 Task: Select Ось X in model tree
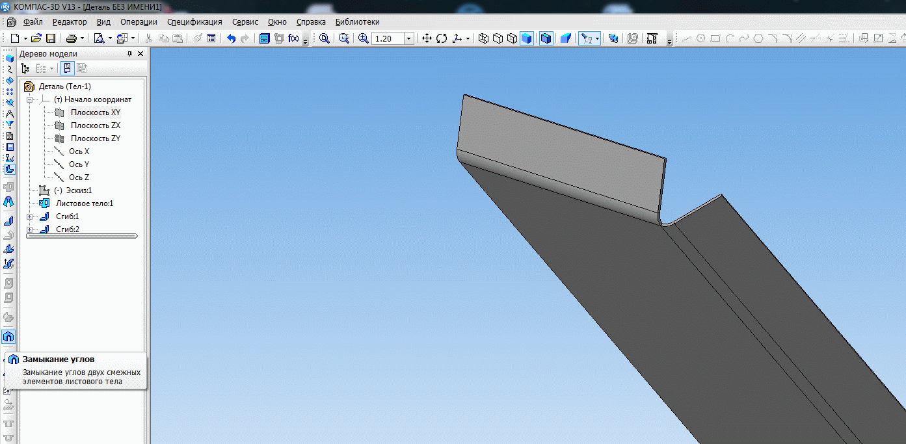point(79,151)
